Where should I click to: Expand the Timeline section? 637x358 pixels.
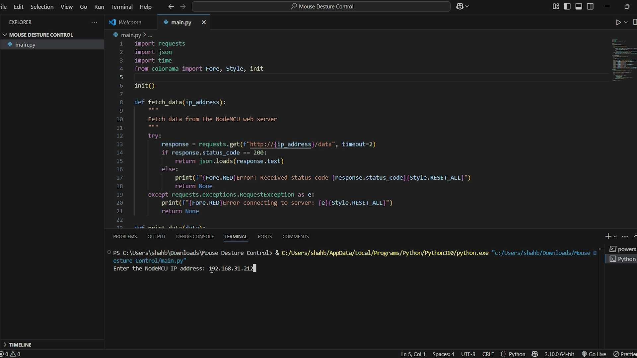click(x=20, y=345)
